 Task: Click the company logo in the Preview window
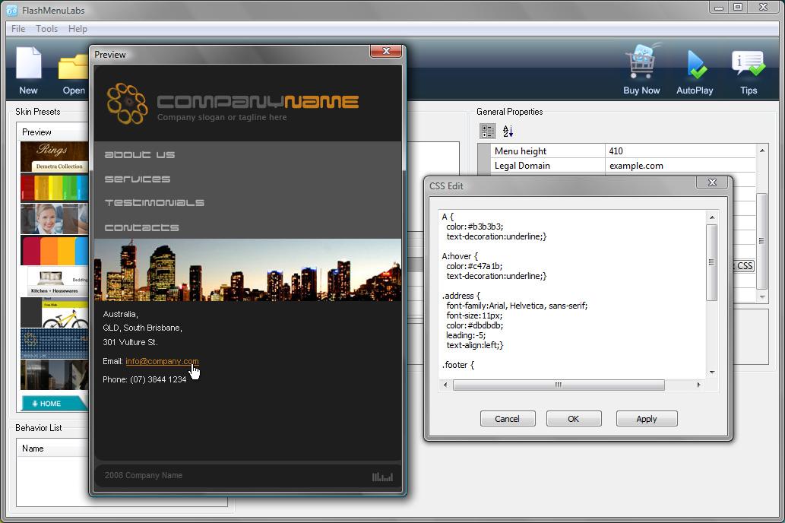127,103
